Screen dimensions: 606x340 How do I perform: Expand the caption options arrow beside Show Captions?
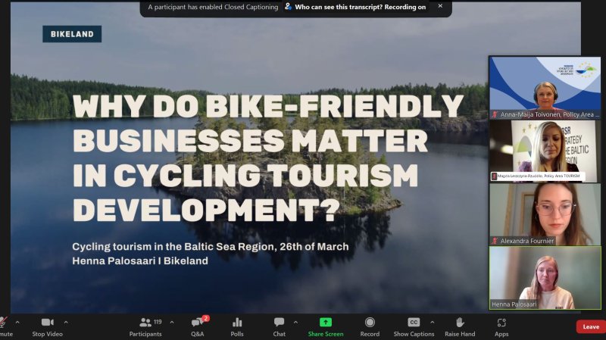pyautogui.click(x=430, y=322)
